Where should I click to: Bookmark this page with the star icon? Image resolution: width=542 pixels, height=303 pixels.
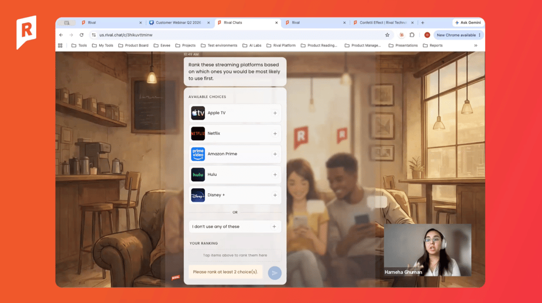click(387, 35)
